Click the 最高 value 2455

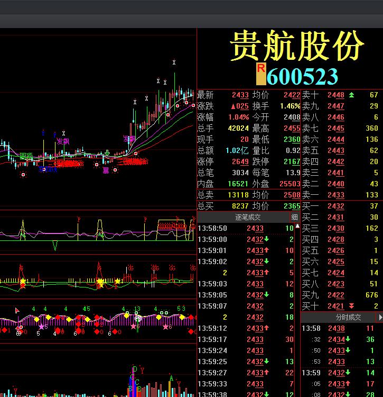pyautogui.click(x=292, y=129)
